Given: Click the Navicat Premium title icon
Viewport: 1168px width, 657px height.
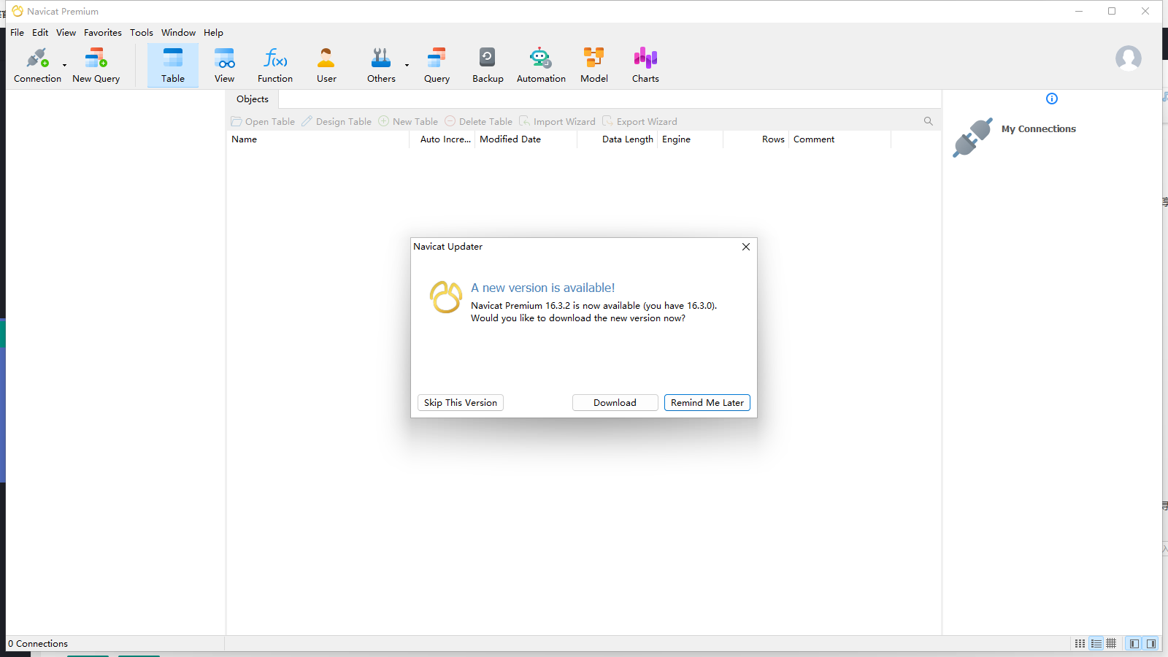Looking at the screenshot, I should 18,11.
